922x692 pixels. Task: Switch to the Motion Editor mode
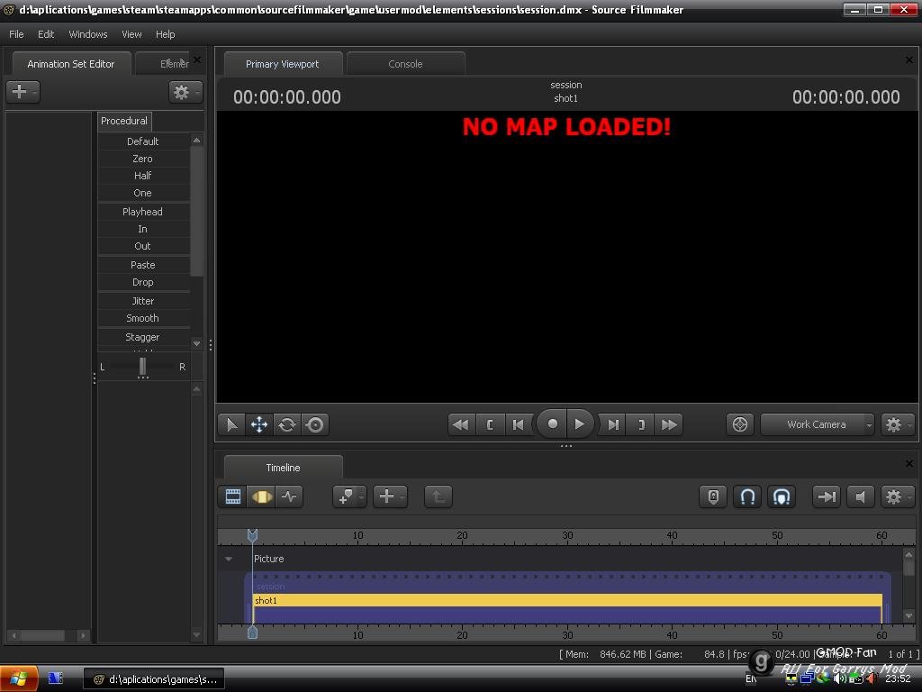262,496
